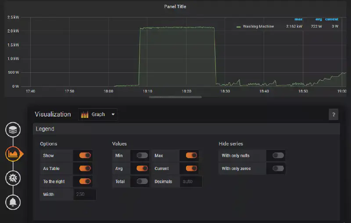Click the Decimals auto input field

click(190, 181)
